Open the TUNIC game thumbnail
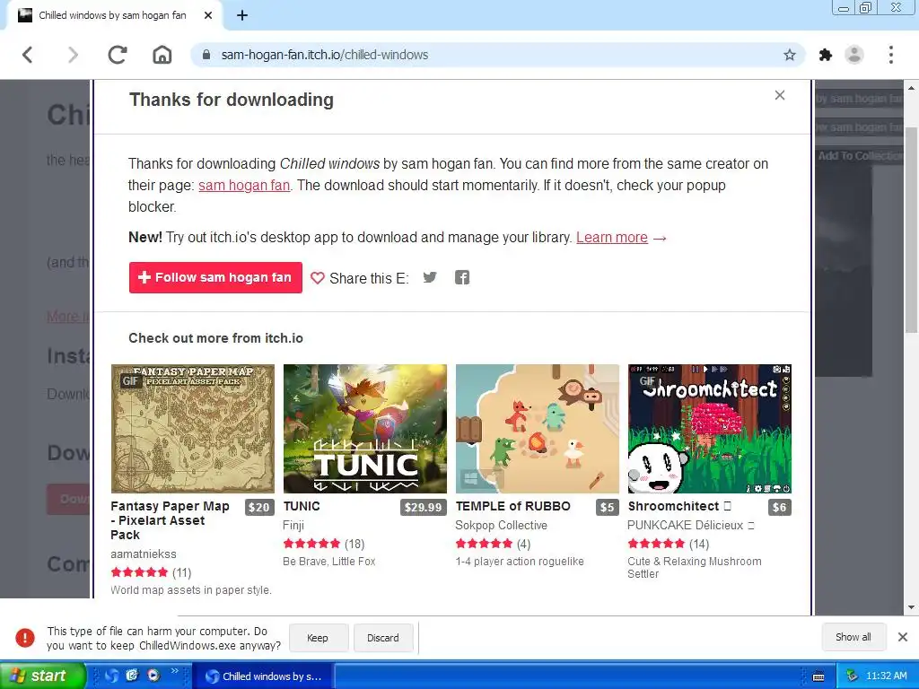Viewport: 919px width, 689px height. (365, 428)
